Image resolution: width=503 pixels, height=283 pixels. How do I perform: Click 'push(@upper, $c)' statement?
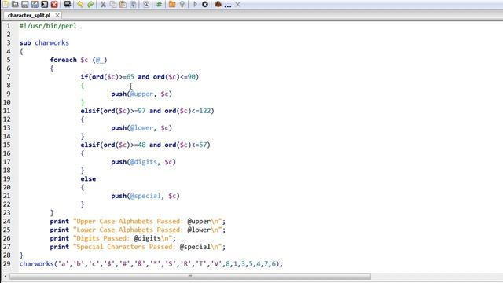pos(141,94)
